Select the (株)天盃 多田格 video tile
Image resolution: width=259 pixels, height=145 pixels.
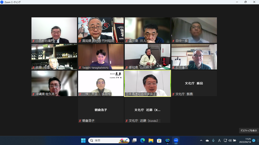(x=101, y=83)
